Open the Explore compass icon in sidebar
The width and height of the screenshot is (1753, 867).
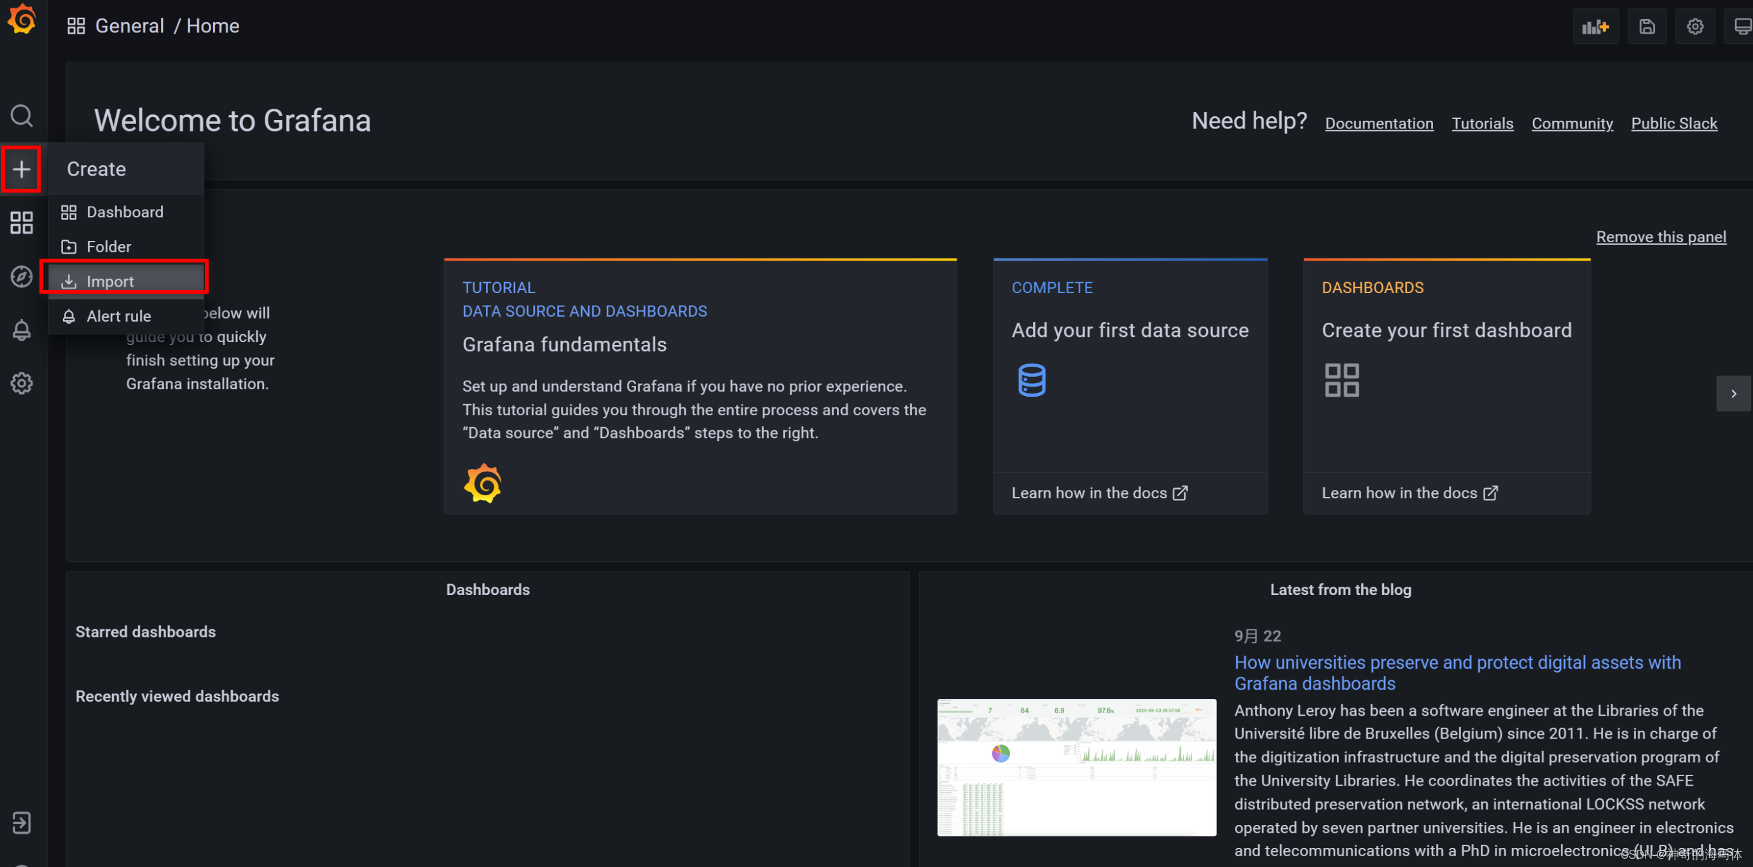22,276
